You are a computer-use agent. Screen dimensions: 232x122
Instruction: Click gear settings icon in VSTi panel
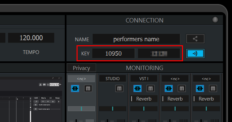pos(59,102)
